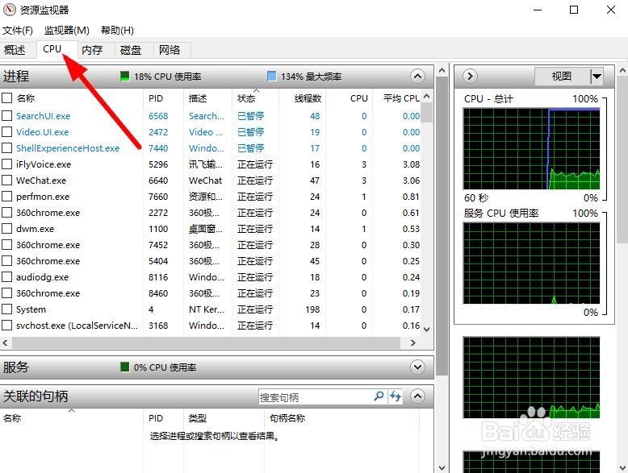
Task: Collapse the 进程 section with its chevron
Action: click(417, 76)
